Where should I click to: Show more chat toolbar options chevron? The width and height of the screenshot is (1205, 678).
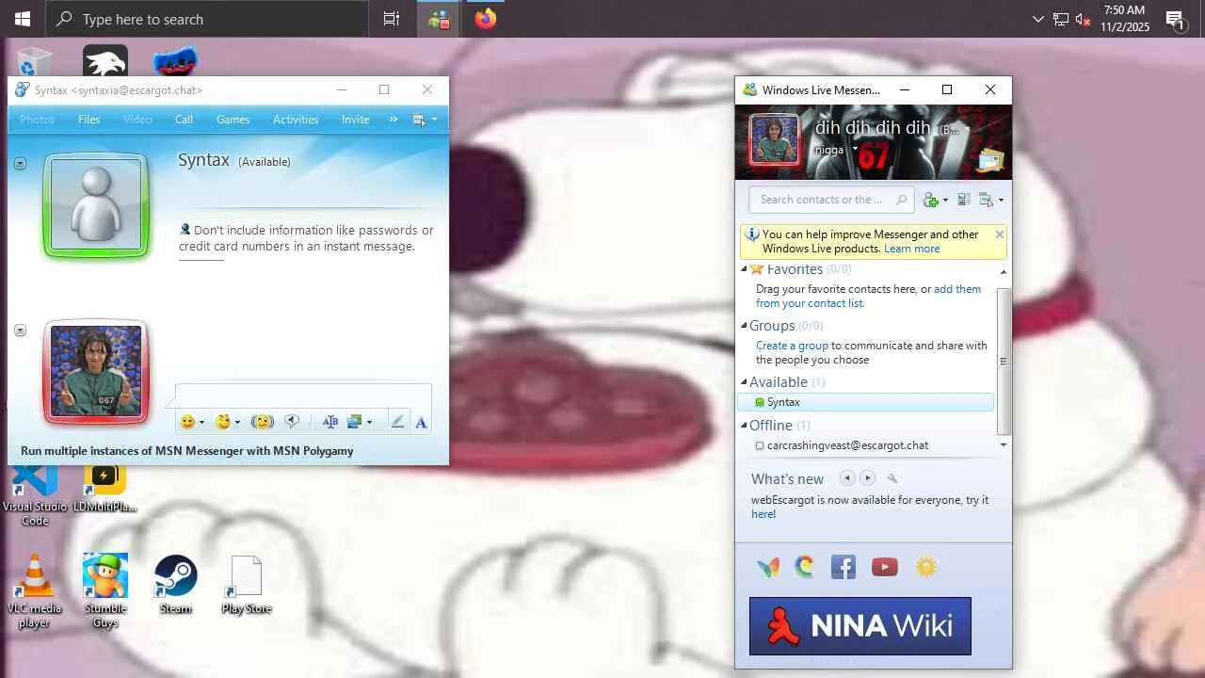[x=394, y=120]
